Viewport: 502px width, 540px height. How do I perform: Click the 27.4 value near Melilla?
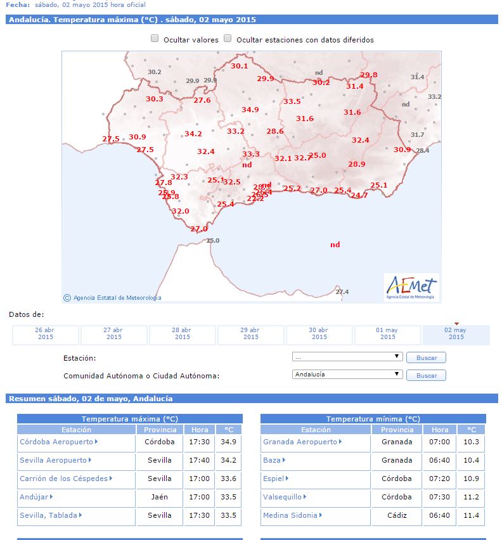(x=342, y=292)
